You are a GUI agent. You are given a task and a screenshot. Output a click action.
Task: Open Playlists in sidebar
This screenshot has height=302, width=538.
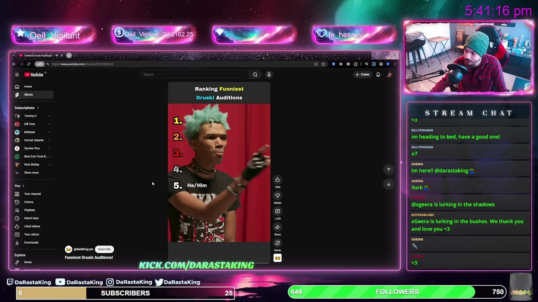[x=33, y=210]
